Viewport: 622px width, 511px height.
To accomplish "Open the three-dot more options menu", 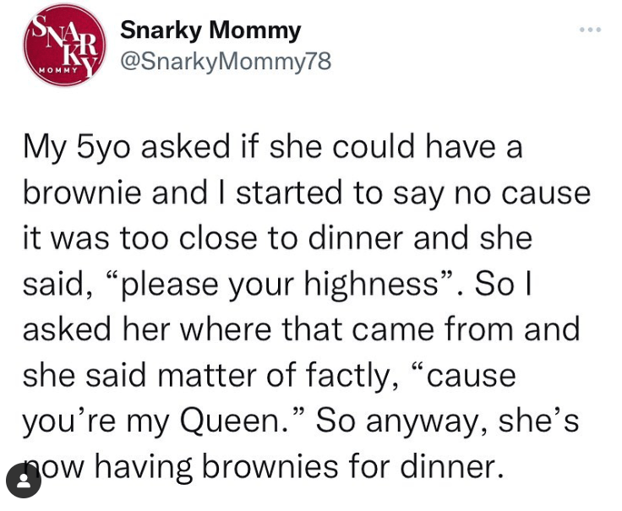I will pos(591,30).
